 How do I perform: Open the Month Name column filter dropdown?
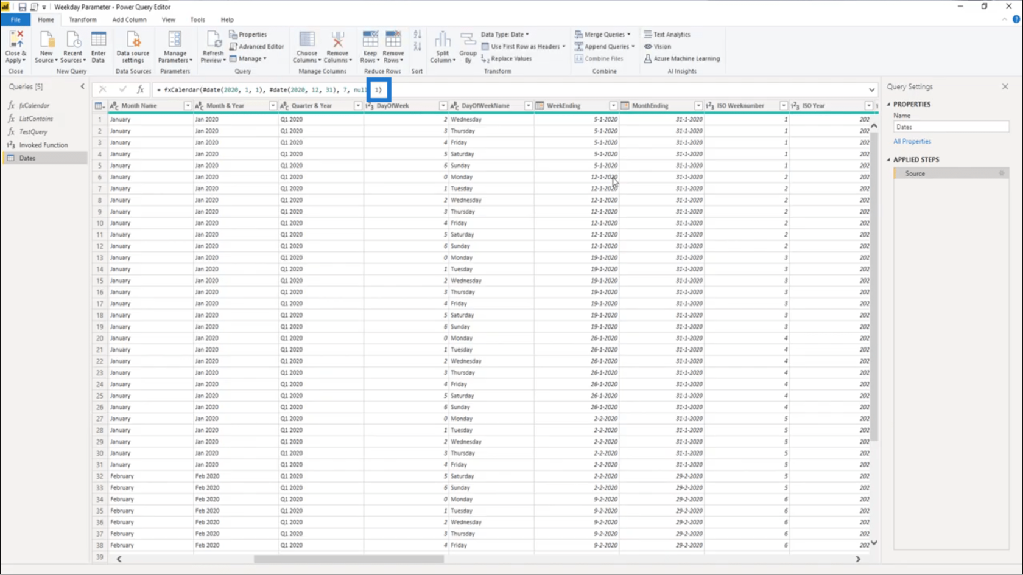click(188, 106)
